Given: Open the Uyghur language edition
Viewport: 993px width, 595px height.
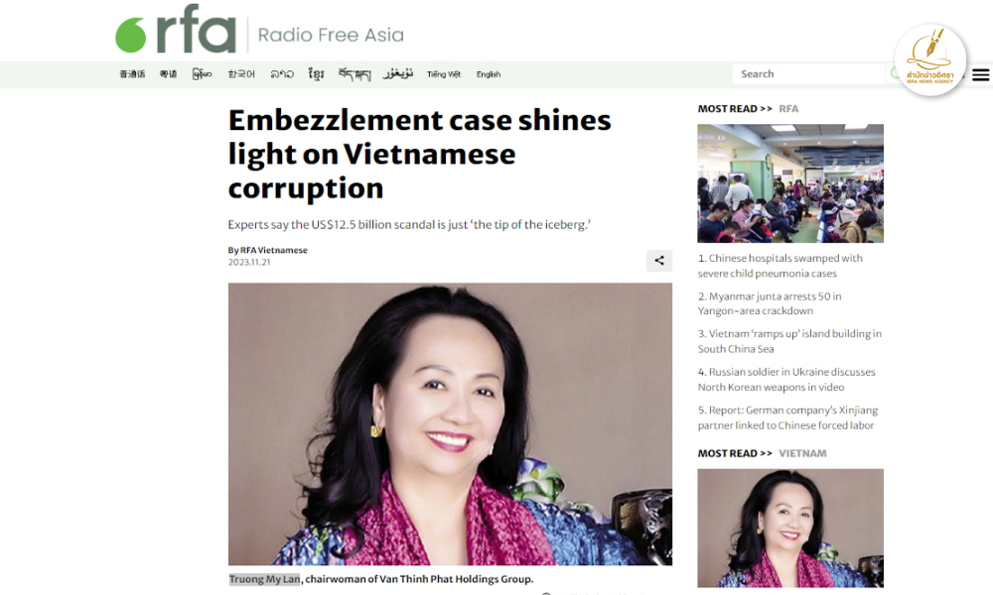Looking at the screenshot, I should pyautogui.click(x=398, y=74).
